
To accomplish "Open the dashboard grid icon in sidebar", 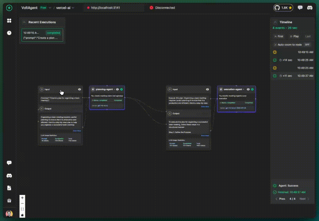I will click(x=9, y=21).
